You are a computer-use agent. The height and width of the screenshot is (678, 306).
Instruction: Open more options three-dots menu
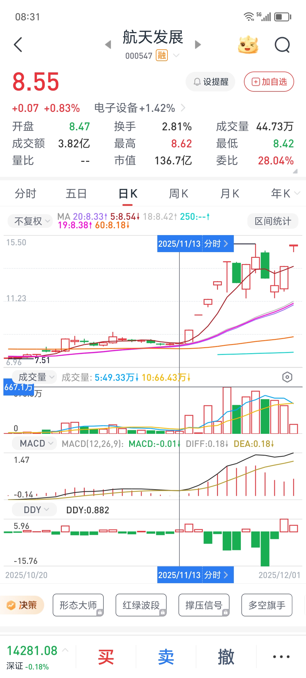(x=281, y=656)
